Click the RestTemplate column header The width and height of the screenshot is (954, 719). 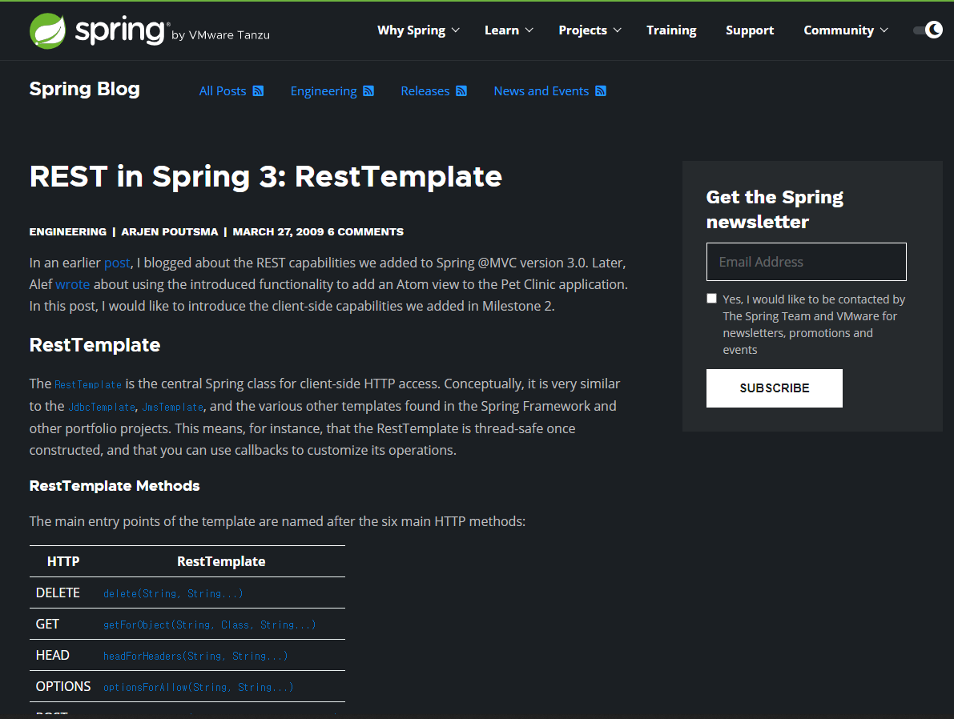pyautogui.click(x=221, y=561)
